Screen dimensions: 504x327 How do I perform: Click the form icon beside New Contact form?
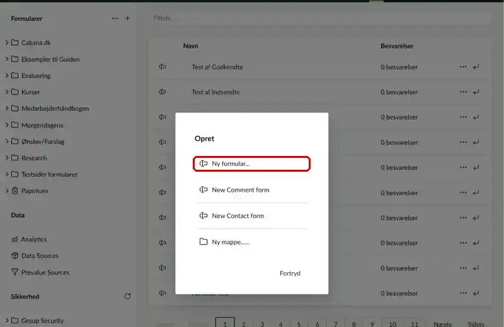coord(203,216)
